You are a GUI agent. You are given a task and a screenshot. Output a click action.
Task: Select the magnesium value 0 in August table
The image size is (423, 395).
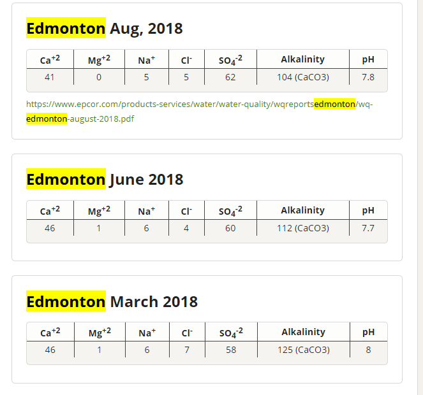pyautogui.click(x=99, y=77)
